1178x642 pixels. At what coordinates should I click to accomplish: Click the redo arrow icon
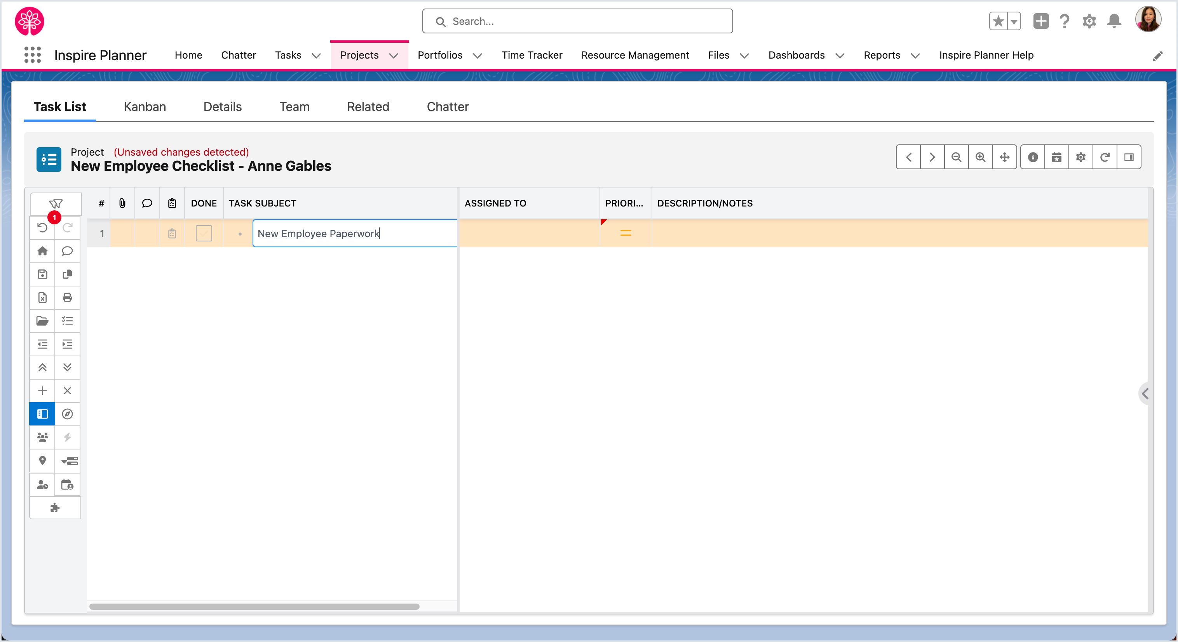67,227
